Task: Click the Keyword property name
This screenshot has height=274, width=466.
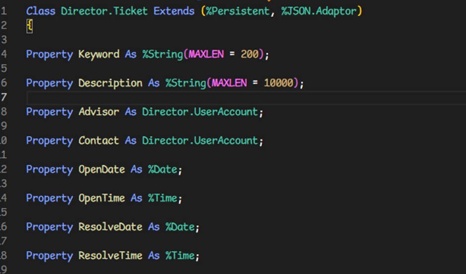Action: click(99, 54)
